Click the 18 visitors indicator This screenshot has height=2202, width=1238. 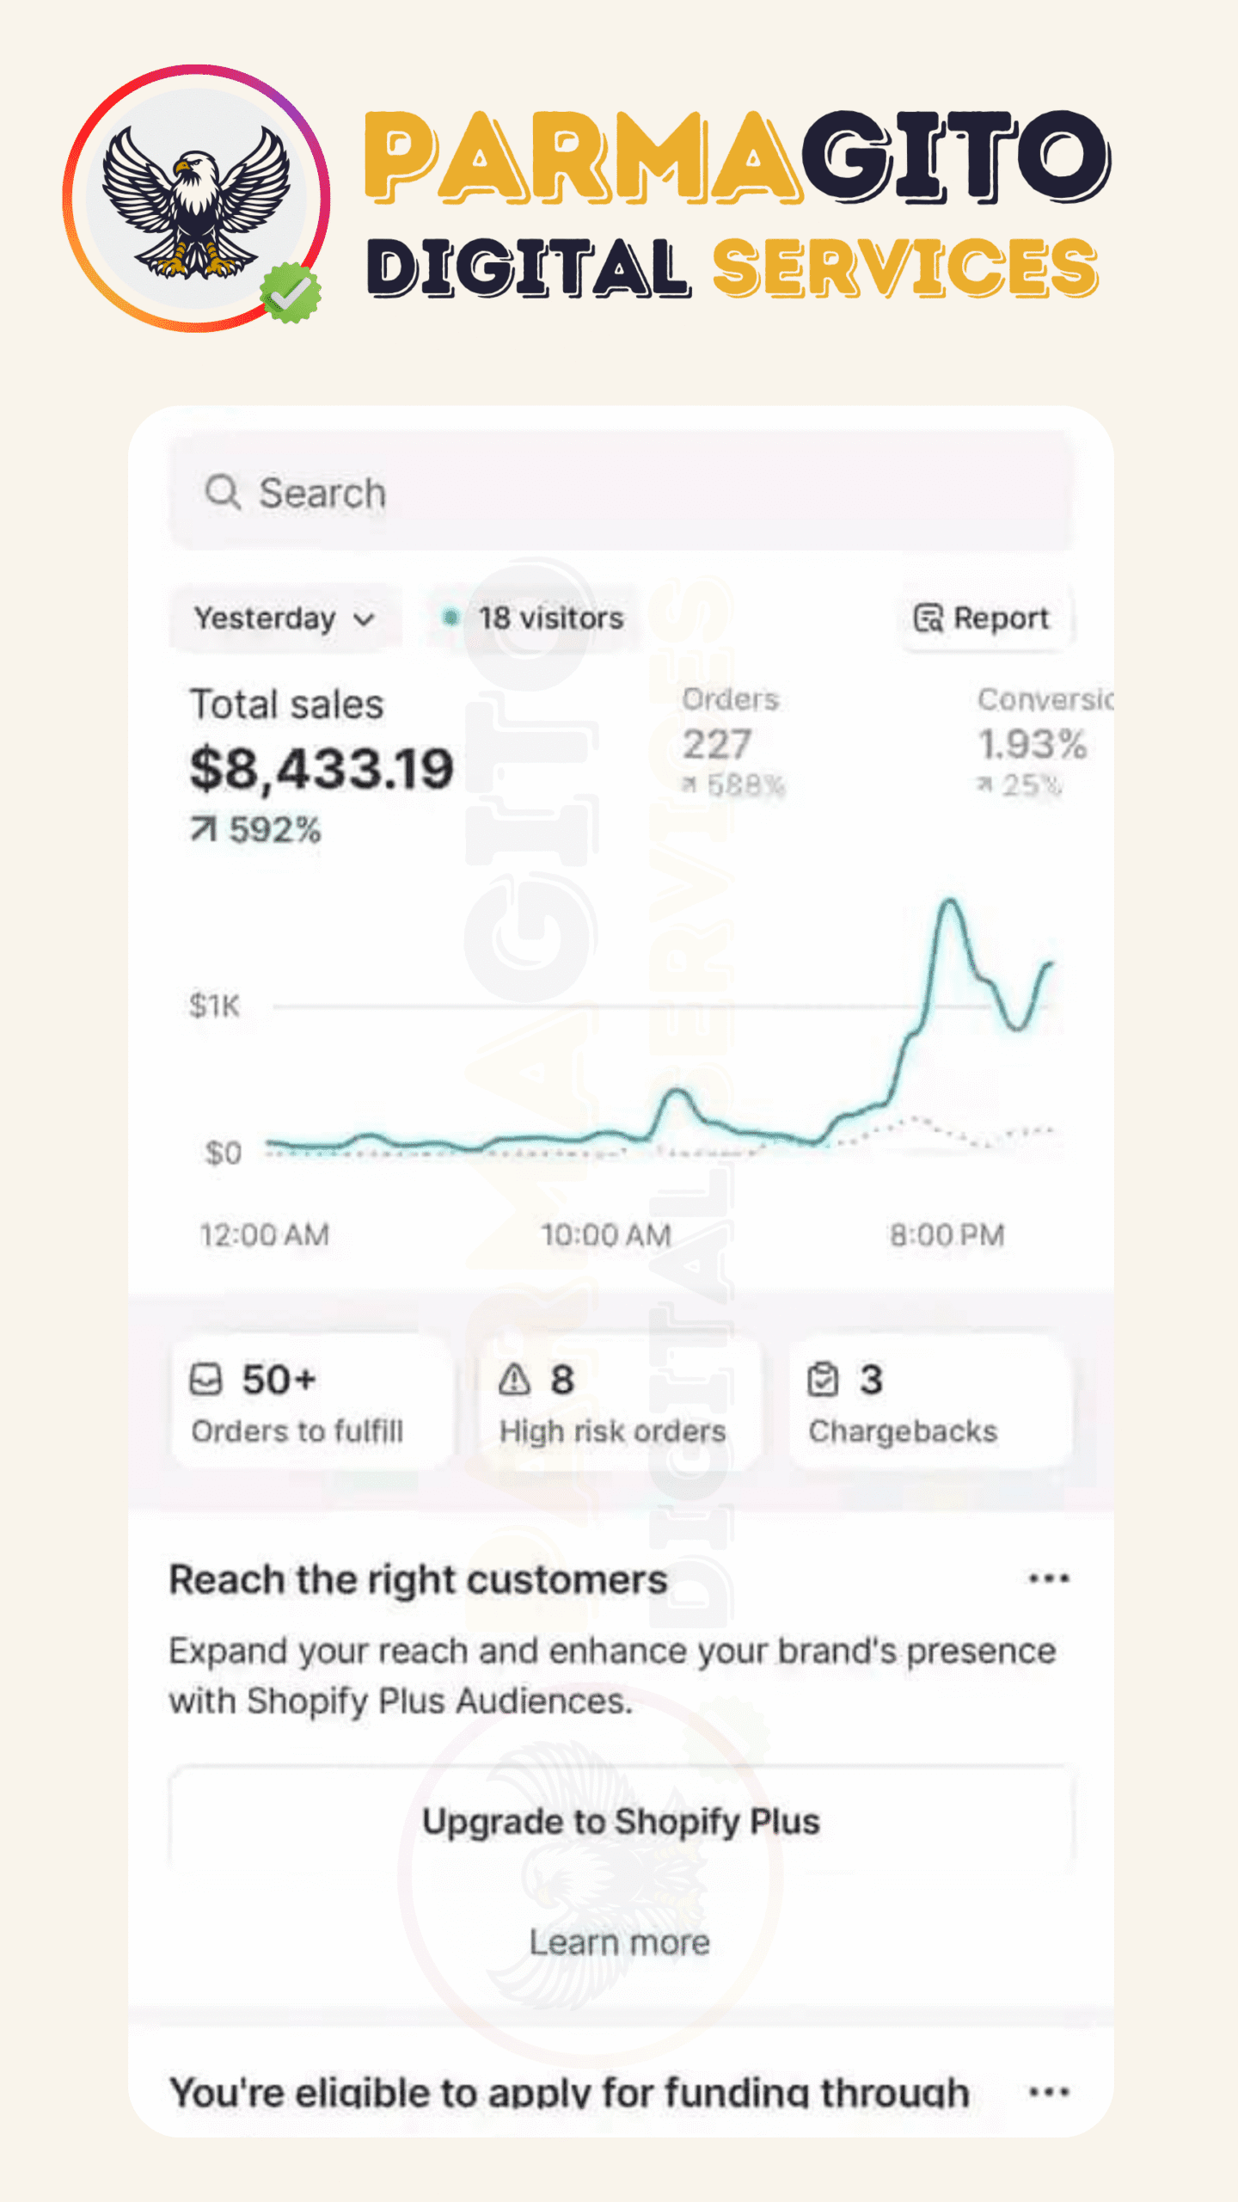tap(550, 618)
